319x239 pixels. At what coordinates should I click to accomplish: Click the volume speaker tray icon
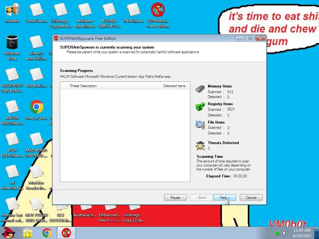tap(285, 233)
